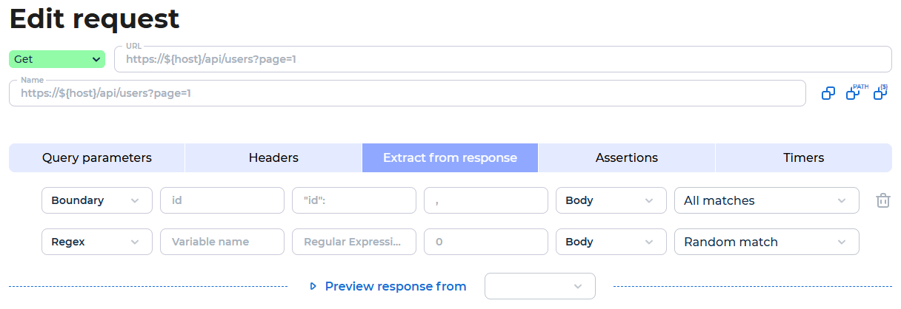Screen dimensions: 901x309
Task: Open the Get method dropdown
Action: (58, 59)
